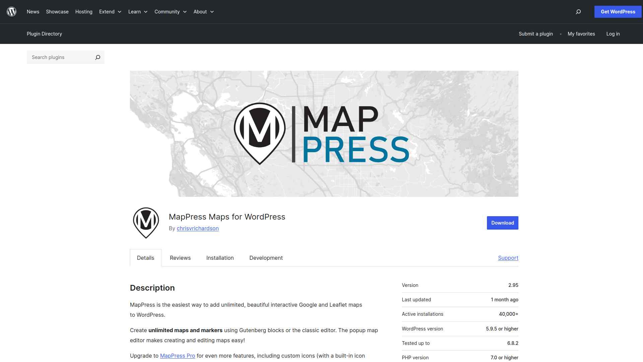Click the MapPress Maps for WordPress title

point(227,217)
